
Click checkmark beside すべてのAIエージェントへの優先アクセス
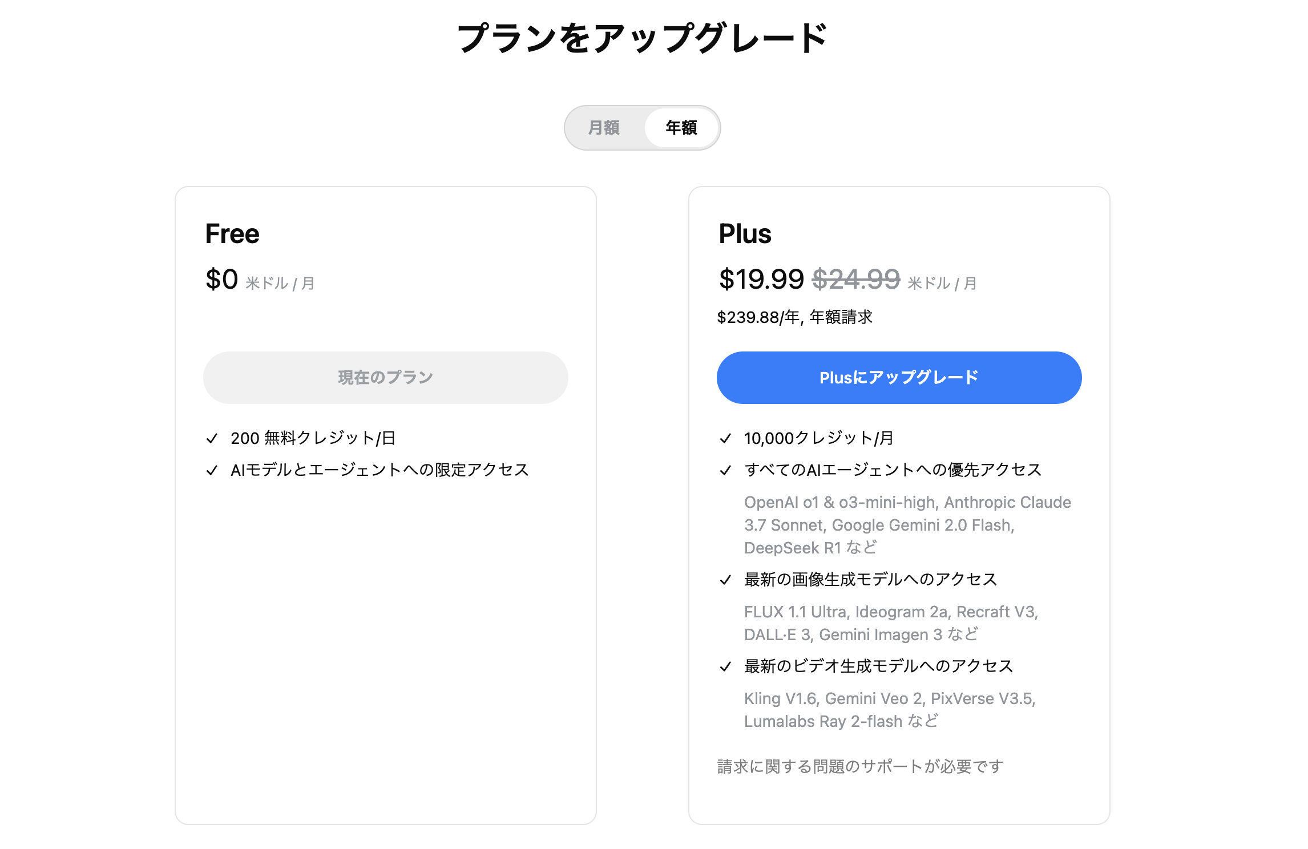pyautogui.click(x=726, y=471)
